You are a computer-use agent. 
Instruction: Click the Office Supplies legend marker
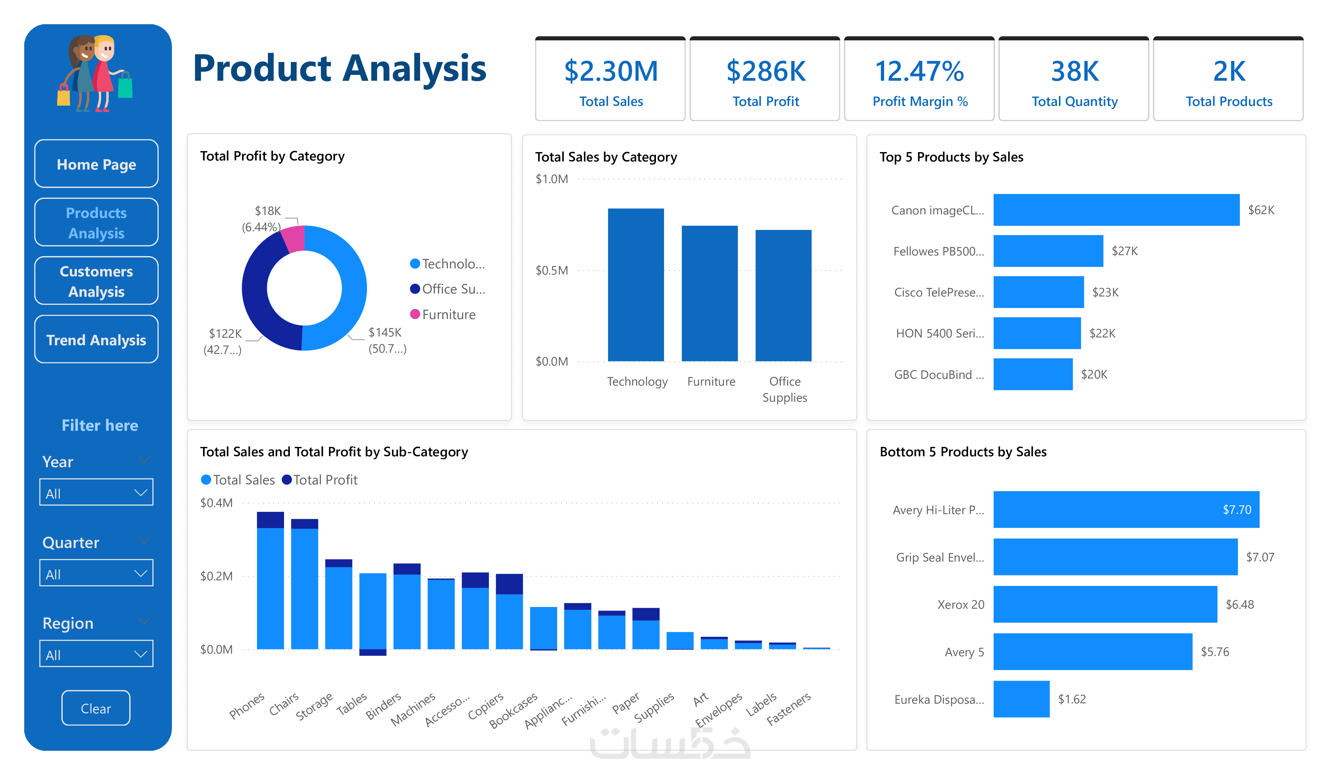415,289
